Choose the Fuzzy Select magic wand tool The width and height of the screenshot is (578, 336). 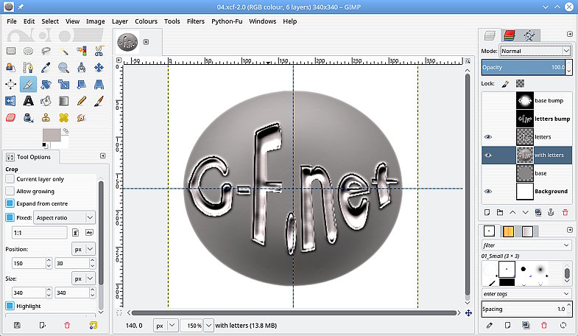64,51
